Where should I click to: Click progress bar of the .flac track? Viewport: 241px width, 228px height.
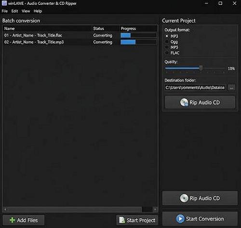[138, 35]
